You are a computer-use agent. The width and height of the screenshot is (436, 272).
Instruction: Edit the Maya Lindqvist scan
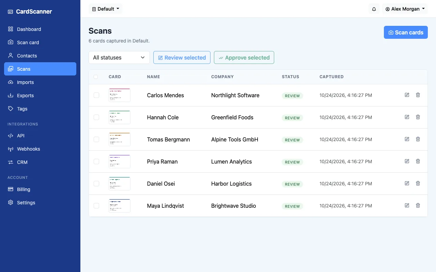coord(407,205)
